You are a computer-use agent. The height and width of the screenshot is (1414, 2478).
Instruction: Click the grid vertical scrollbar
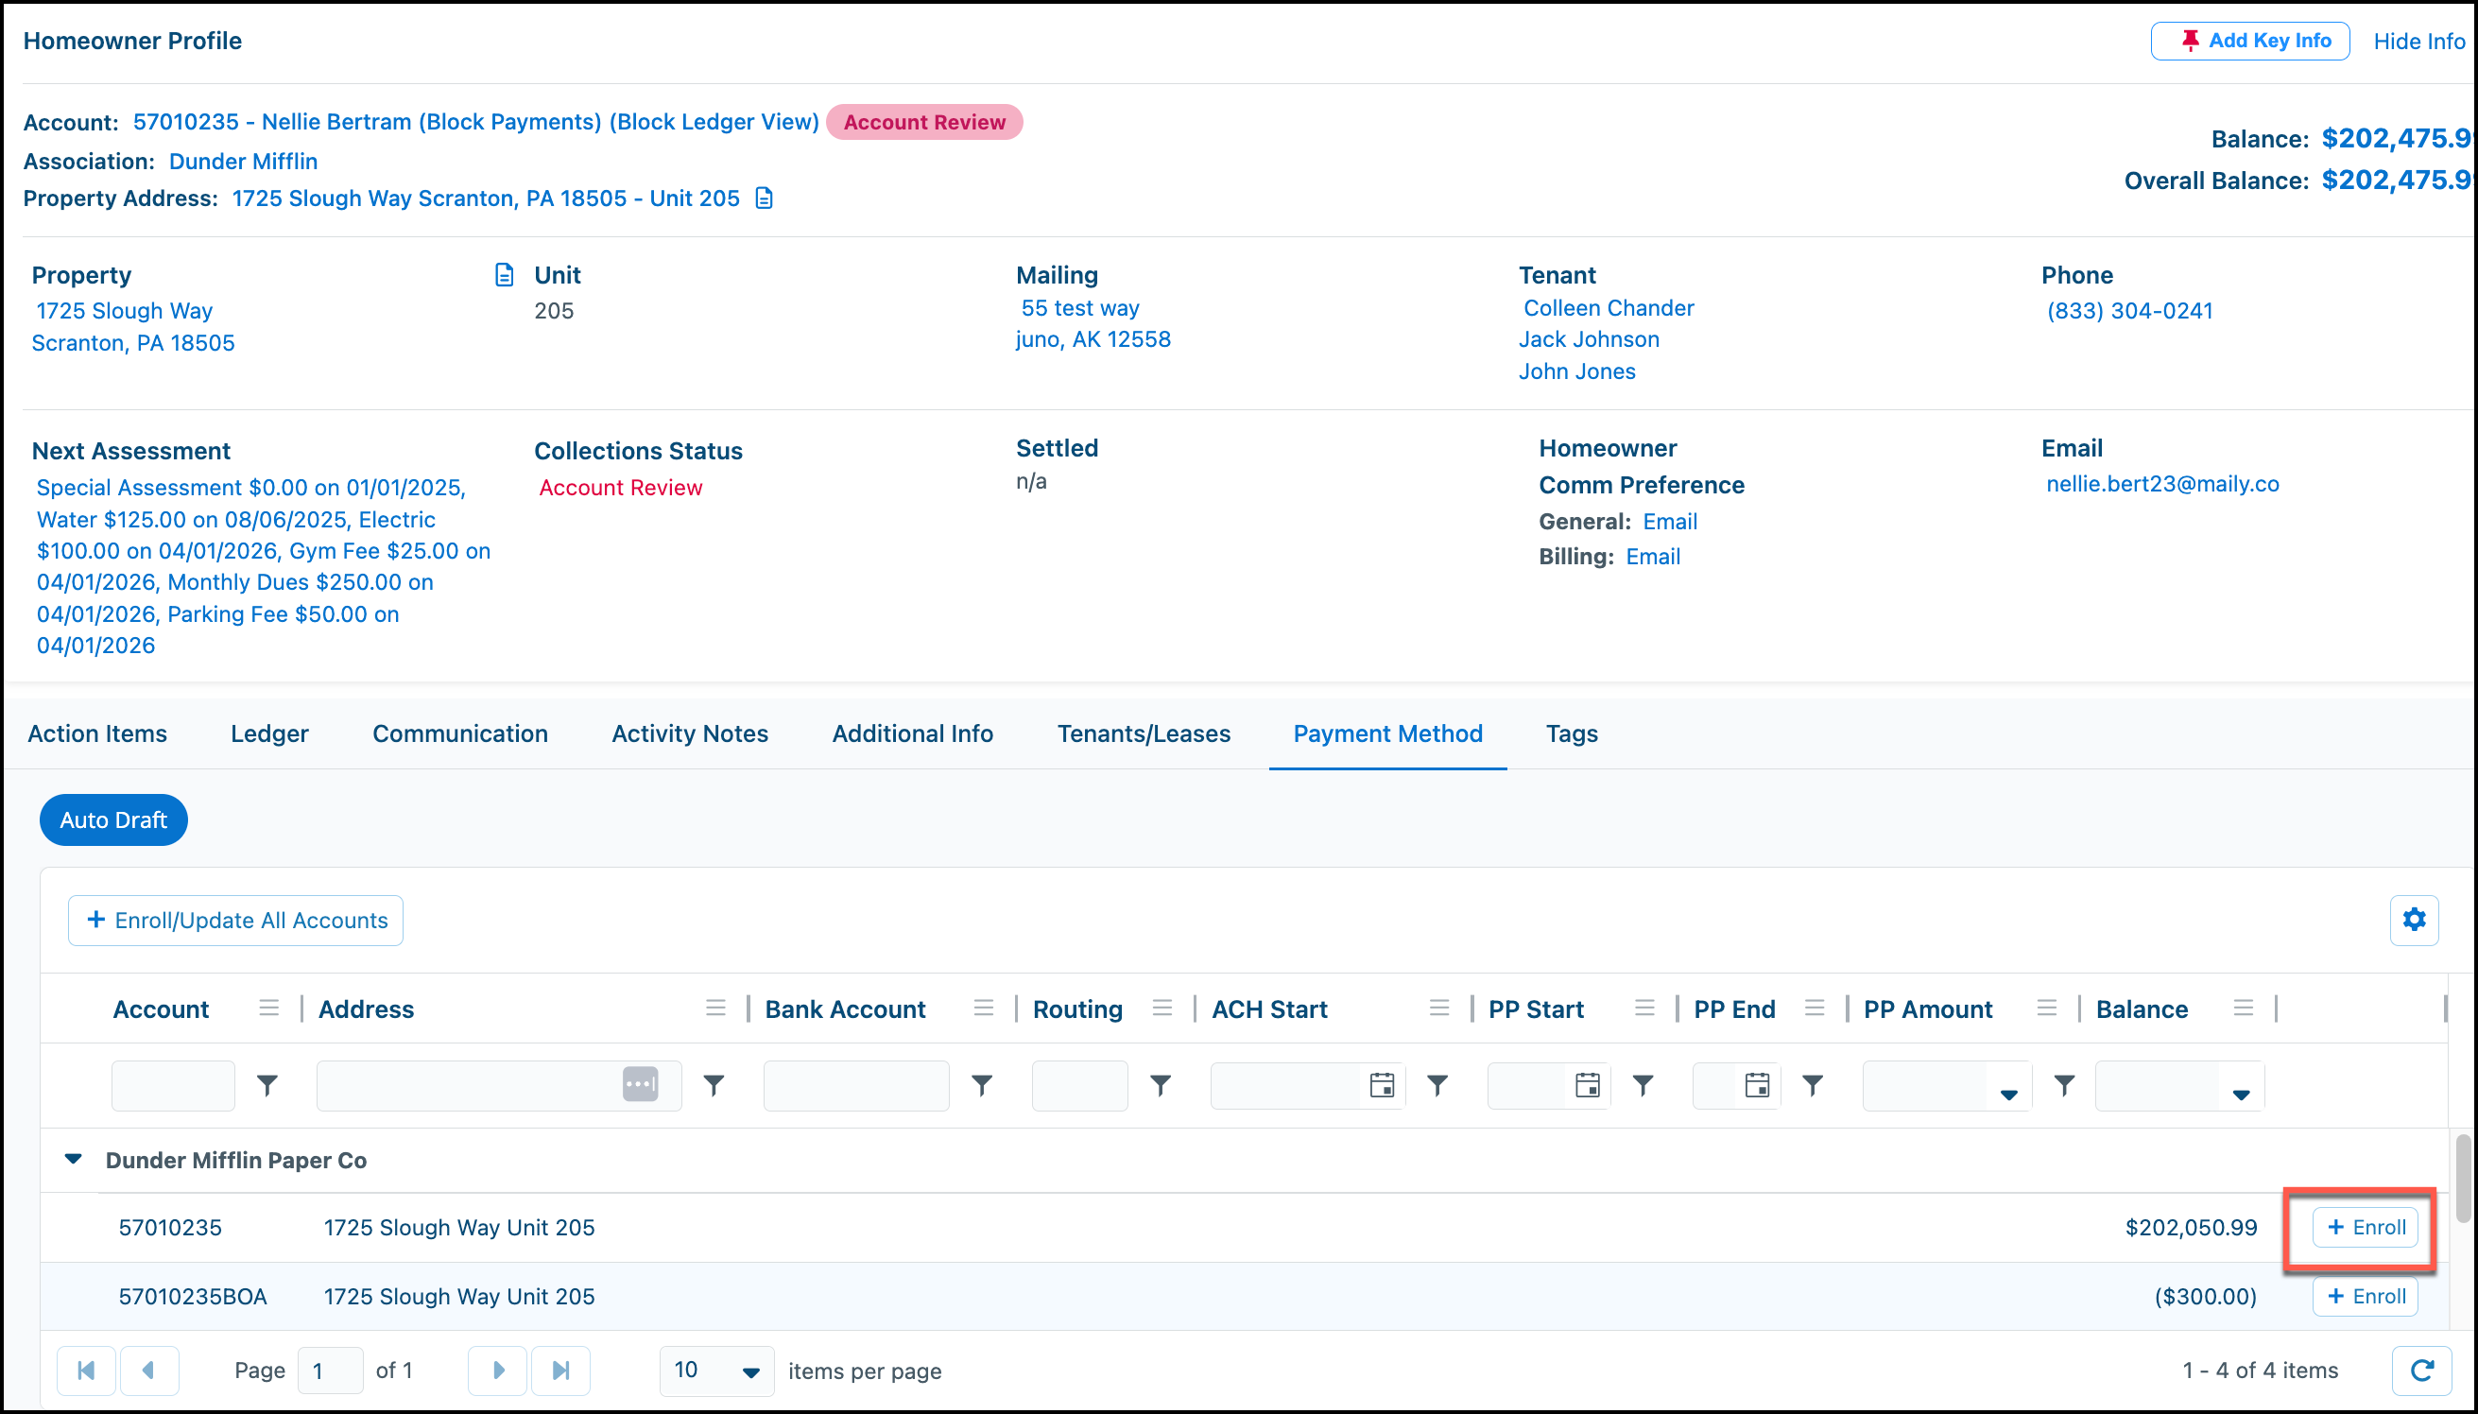[2463, 1177]
